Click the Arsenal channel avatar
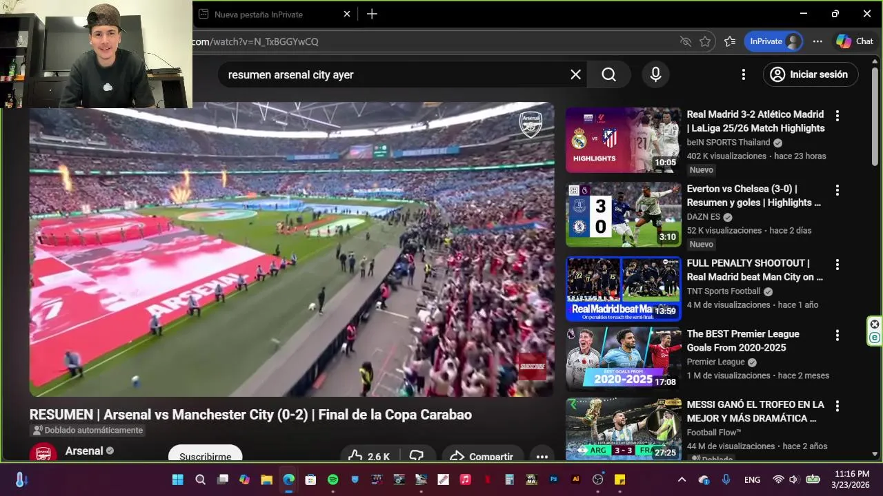The width and height of the screenshot is (883, 496). click(43, 453)
